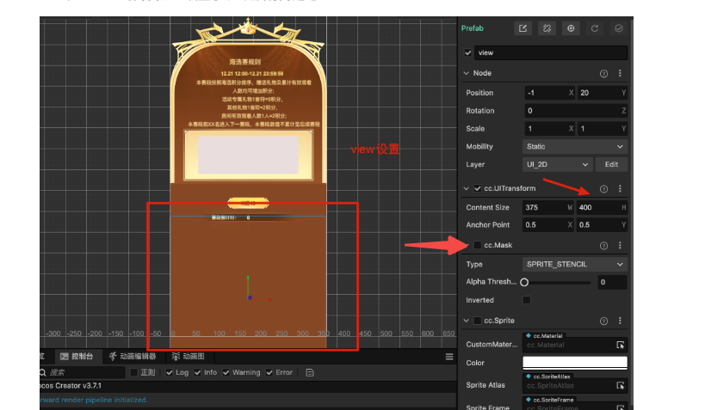Adjust the Alpha Threshold slider handle
The height and width of the screenshot is (410, 705).
coord(524,283)
